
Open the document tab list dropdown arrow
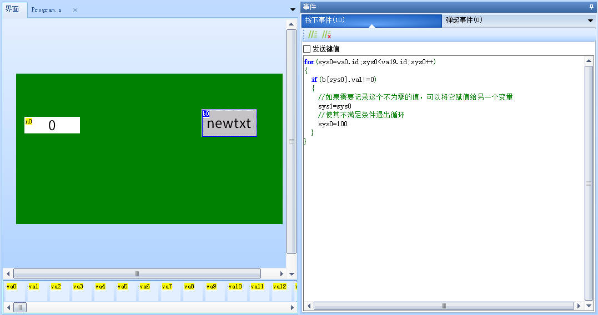click(x=293, y=9)
